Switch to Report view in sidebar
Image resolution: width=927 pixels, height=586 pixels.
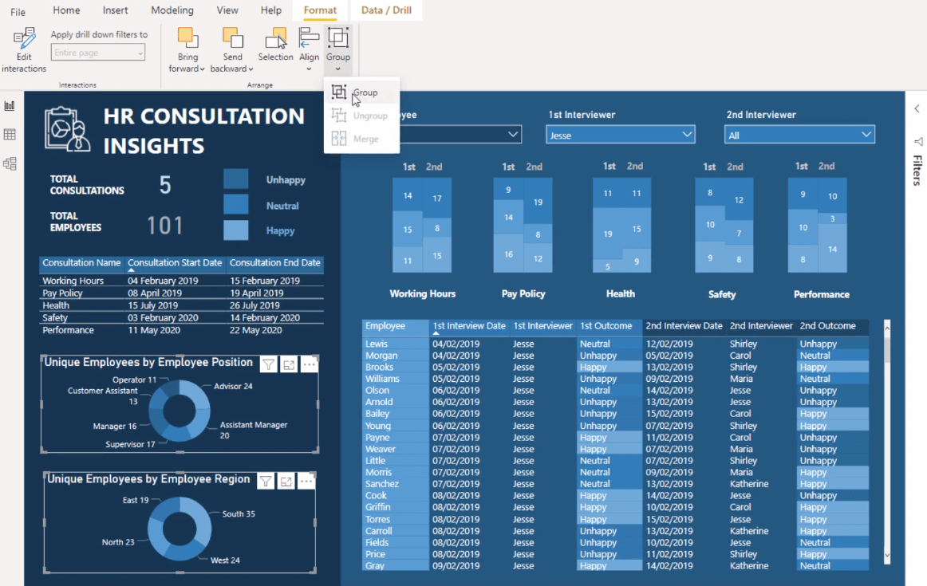click(x=10, y=106)
